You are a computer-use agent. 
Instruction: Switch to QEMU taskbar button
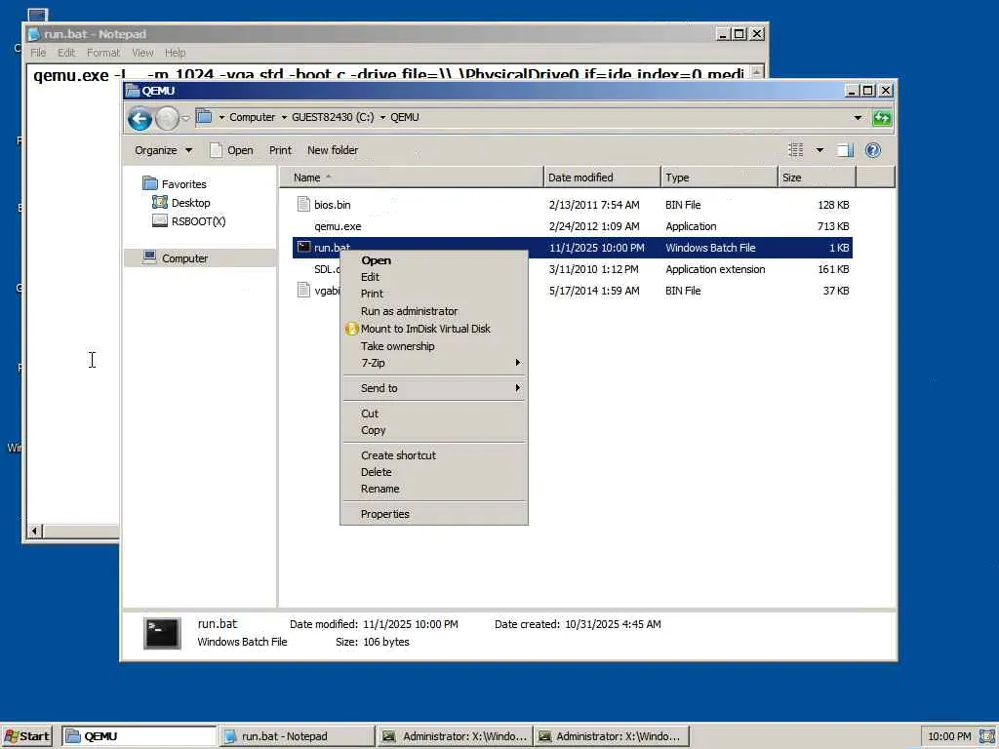click(140, 736)
